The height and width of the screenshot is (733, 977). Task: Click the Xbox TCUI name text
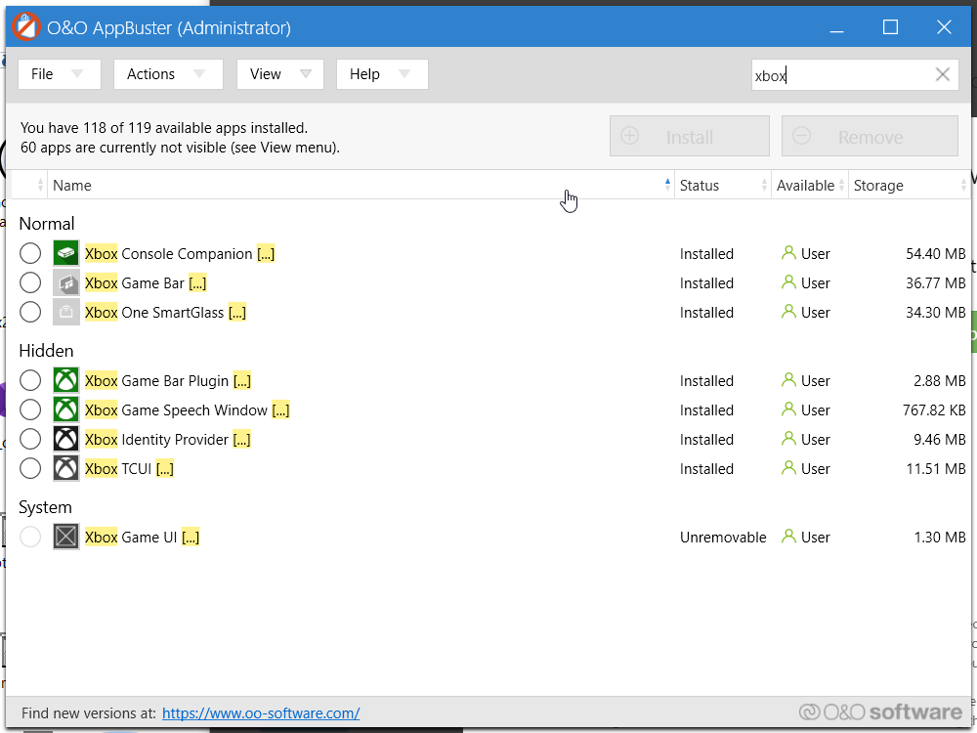(118, 469)
